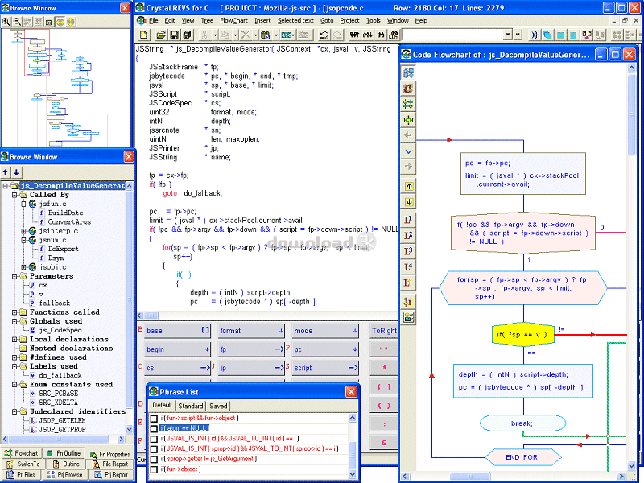Viewport: 644px width, 483px height.
Task: Check the 'if( atom == NULL' phrase checkbox
Action: click(x=154, y=428)
